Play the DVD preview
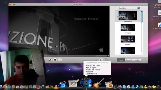 [101, 60]
